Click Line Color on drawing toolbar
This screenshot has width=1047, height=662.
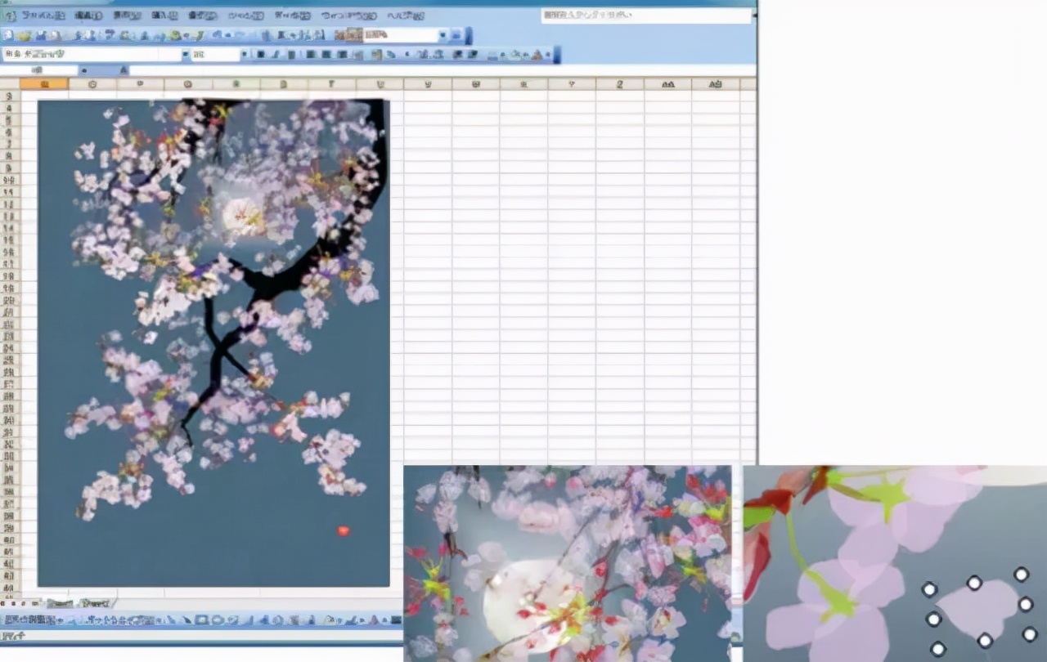[x=352, y=620]
